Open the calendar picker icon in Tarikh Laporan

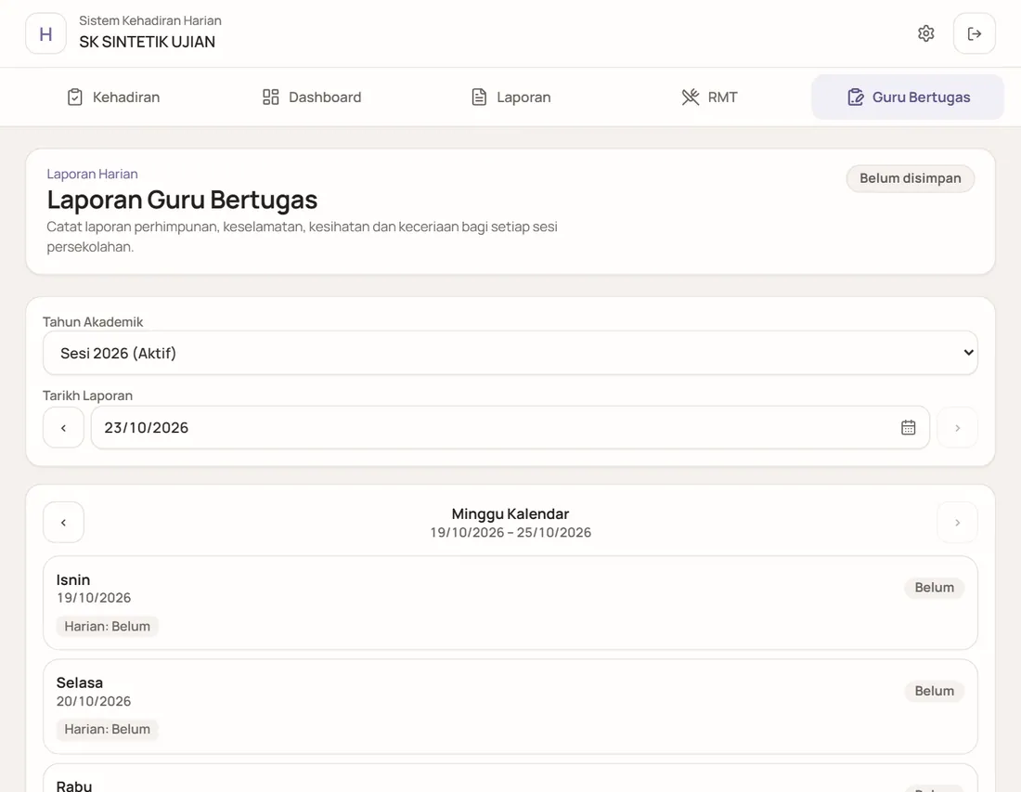[x=909, y=427]
